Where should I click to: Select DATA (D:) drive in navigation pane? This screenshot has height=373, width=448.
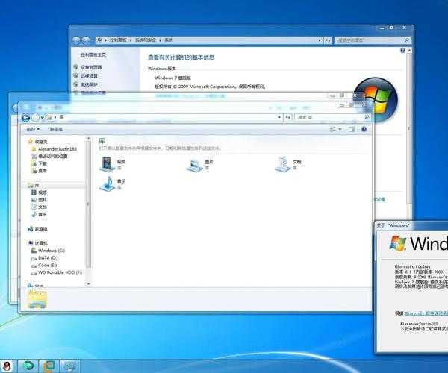coord(49,258)
